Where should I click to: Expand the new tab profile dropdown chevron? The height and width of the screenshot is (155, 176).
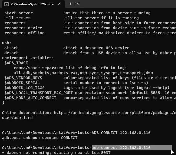tap(78, 4)
